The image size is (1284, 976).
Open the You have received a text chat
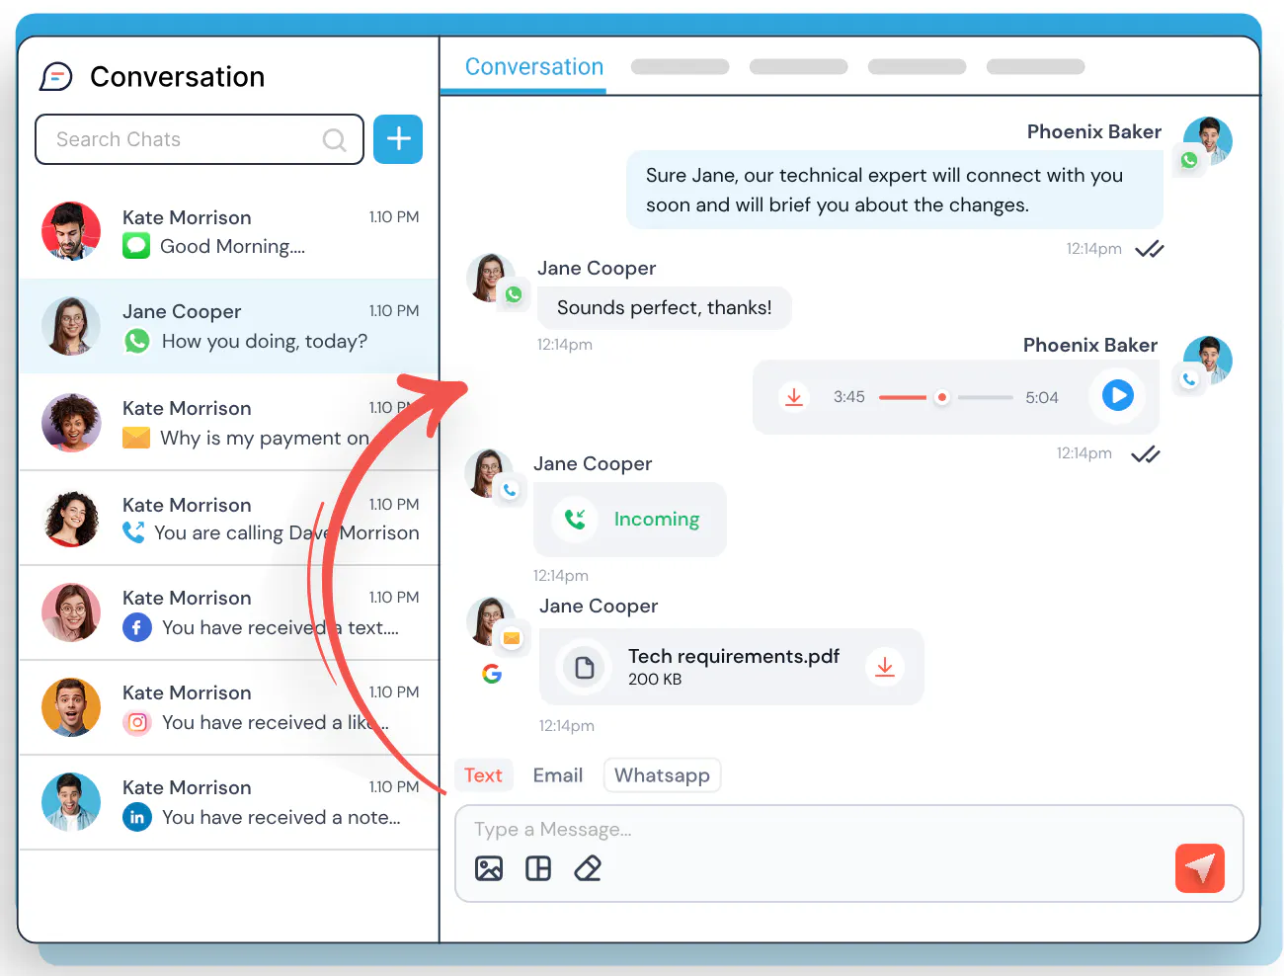pos(229,613)
